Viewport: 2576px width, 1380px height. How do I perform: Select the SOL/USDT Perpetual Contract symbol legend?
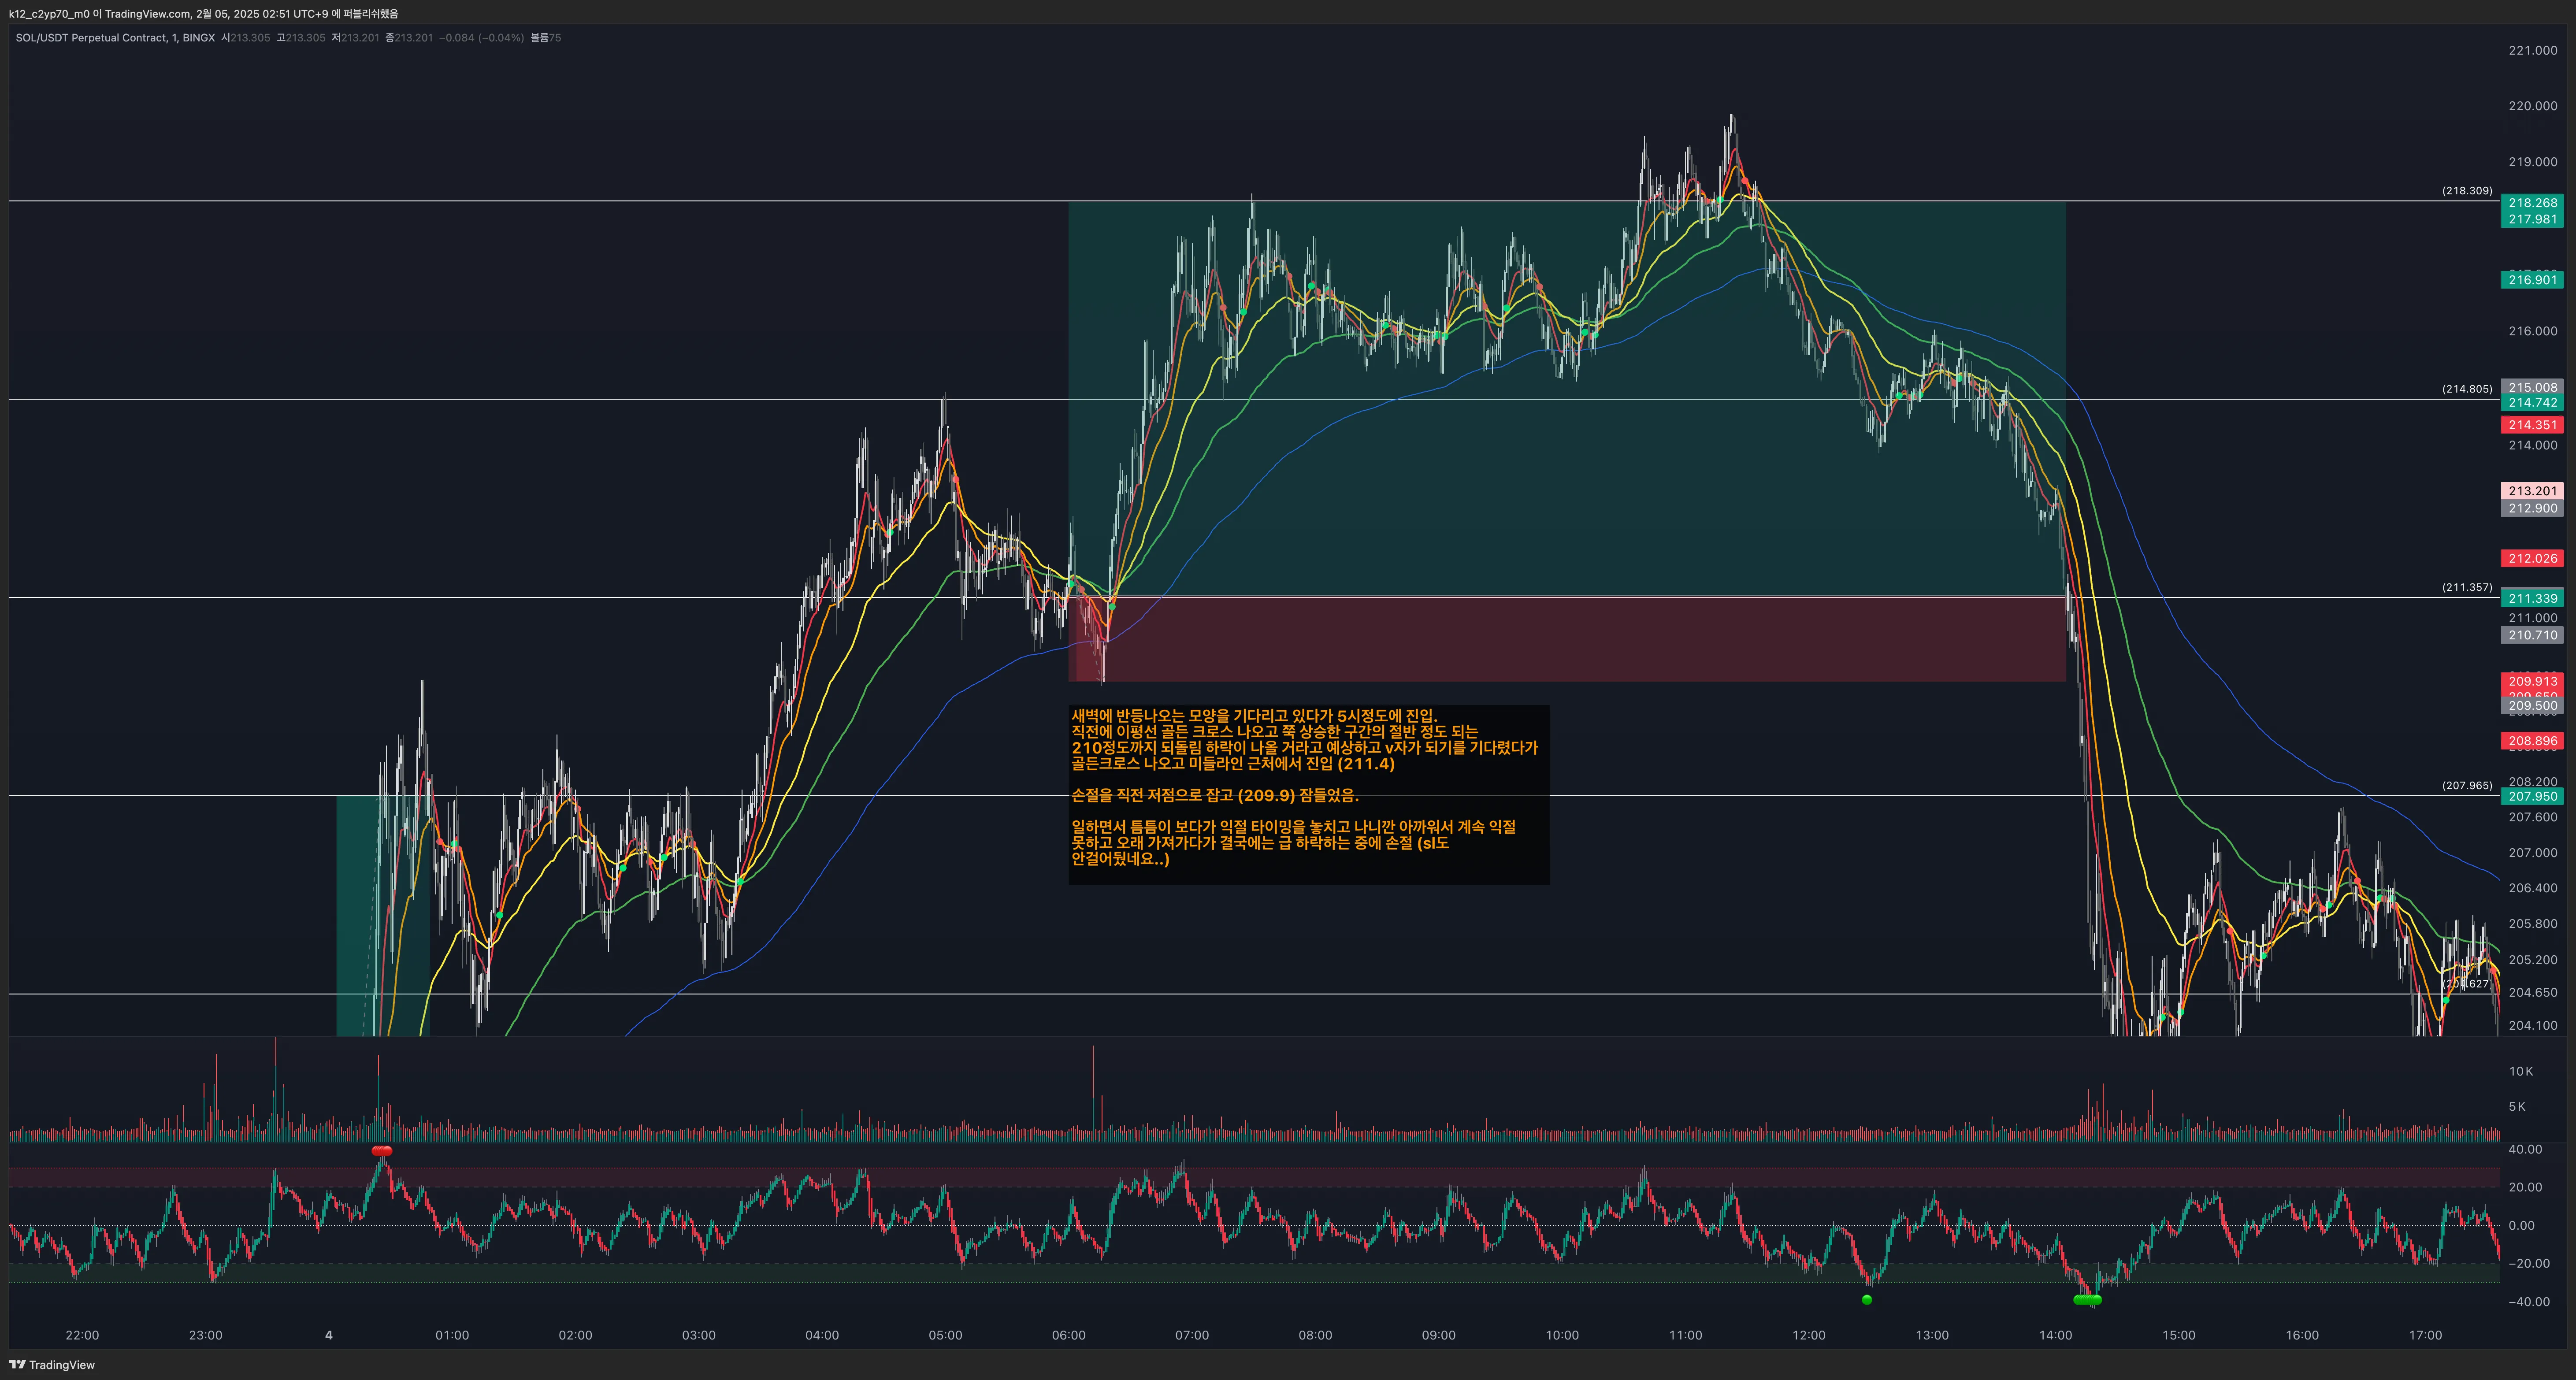(x=115, y=38)
